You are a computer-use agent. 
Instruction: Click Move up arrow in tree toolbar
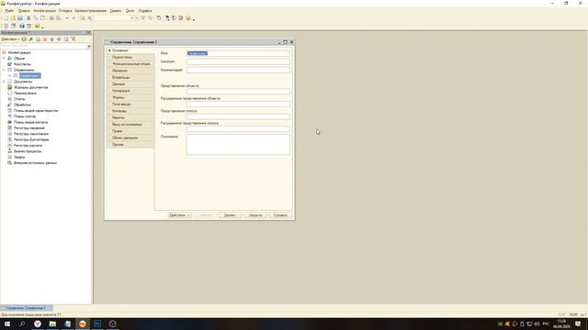pyautogui.click(x=52, y=39)
